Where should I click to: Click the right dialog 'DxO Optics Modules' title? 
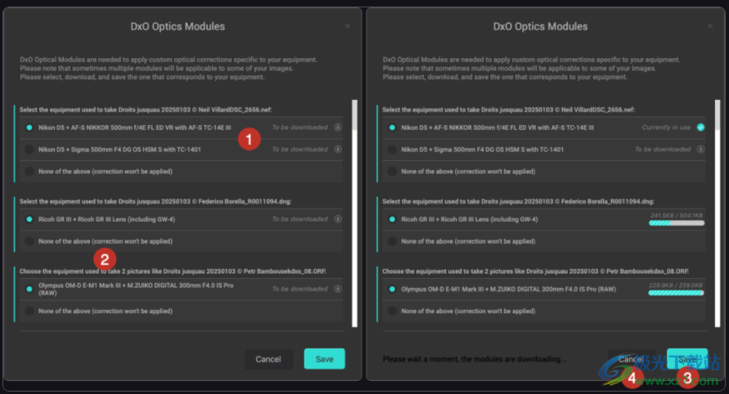click(x=540, y=26)
